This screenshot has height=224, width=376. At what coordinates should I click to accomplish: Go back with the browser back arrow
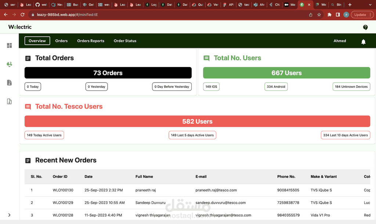(x=6, y=15)
